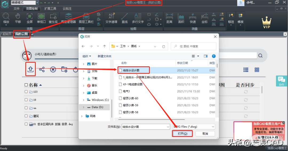The width and height of the screenshot is (288, 151).
Task: Click the cloud upload icon
Action: tap(30, 70)
